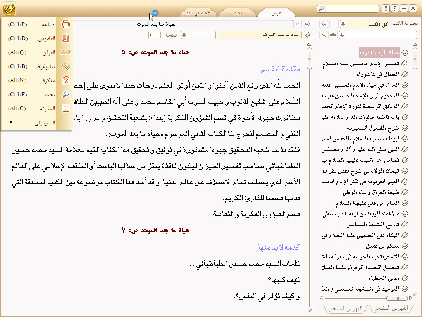Click the notepad icon for مفكرة
The image size is (422, 317).
(66, 80)
